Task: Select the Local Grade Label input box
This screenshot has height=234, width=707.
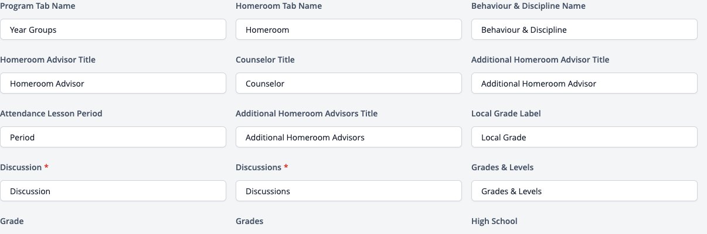Action: click(584, 137)
